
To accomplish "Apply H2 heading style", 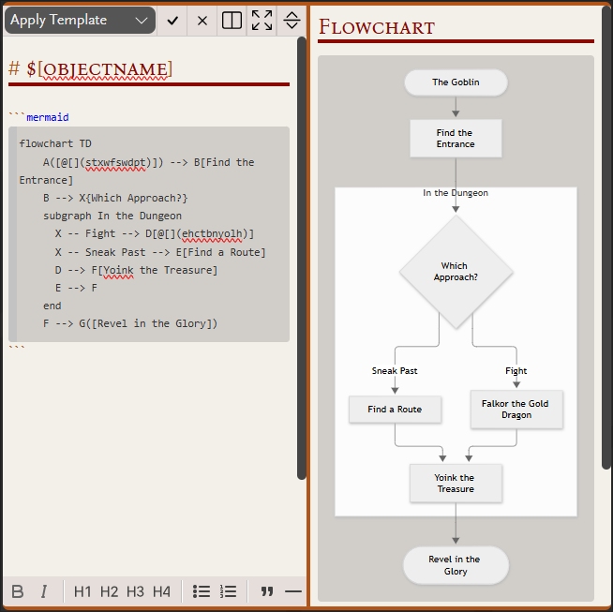I will tap(109, 591).
